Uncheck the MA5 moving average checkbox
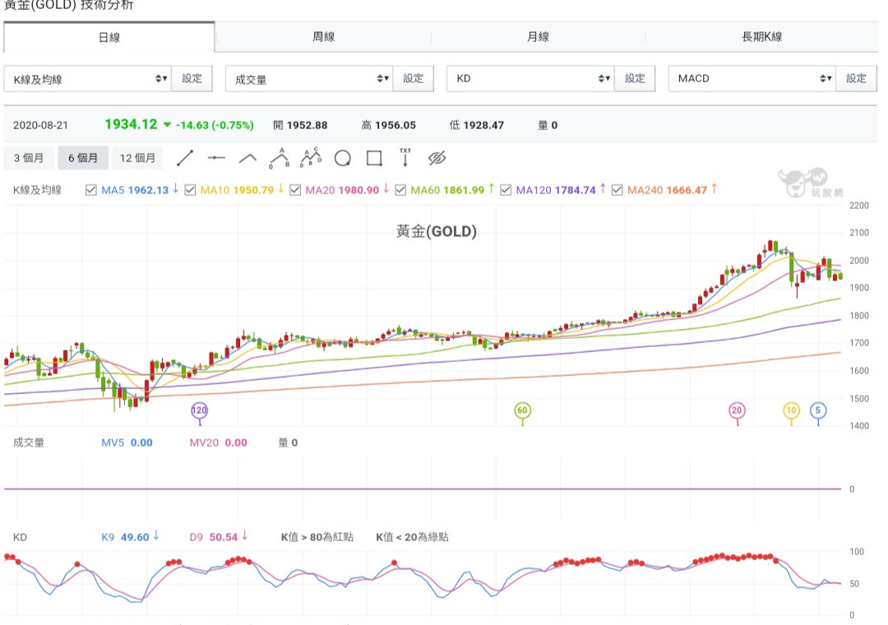 [x=91, y=190]
